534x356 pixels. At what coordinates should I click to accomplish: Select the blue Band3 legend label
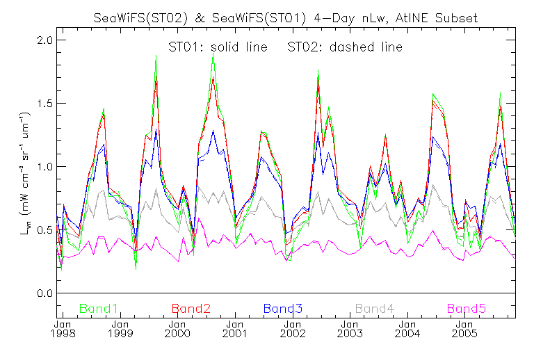[x=283, y=309]
